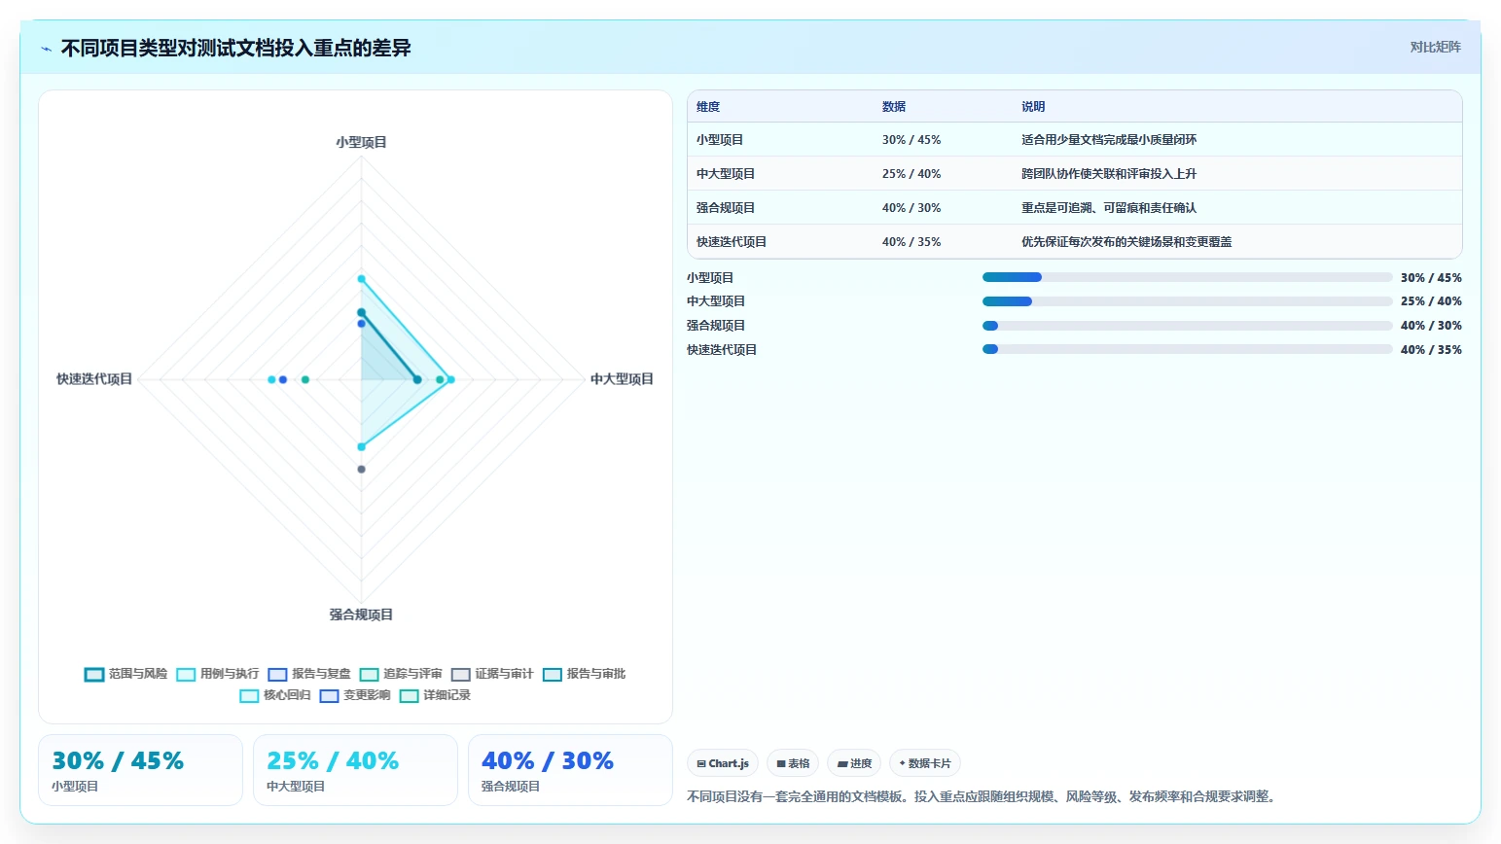Click the footer note about 文档模板

(x=983, y=796)
